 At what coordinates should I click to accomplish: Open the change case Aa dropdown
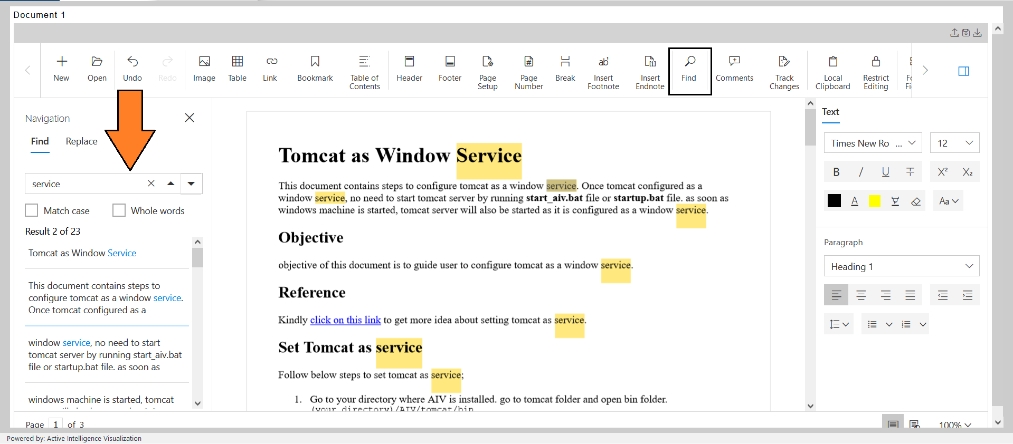coord(949,201)
